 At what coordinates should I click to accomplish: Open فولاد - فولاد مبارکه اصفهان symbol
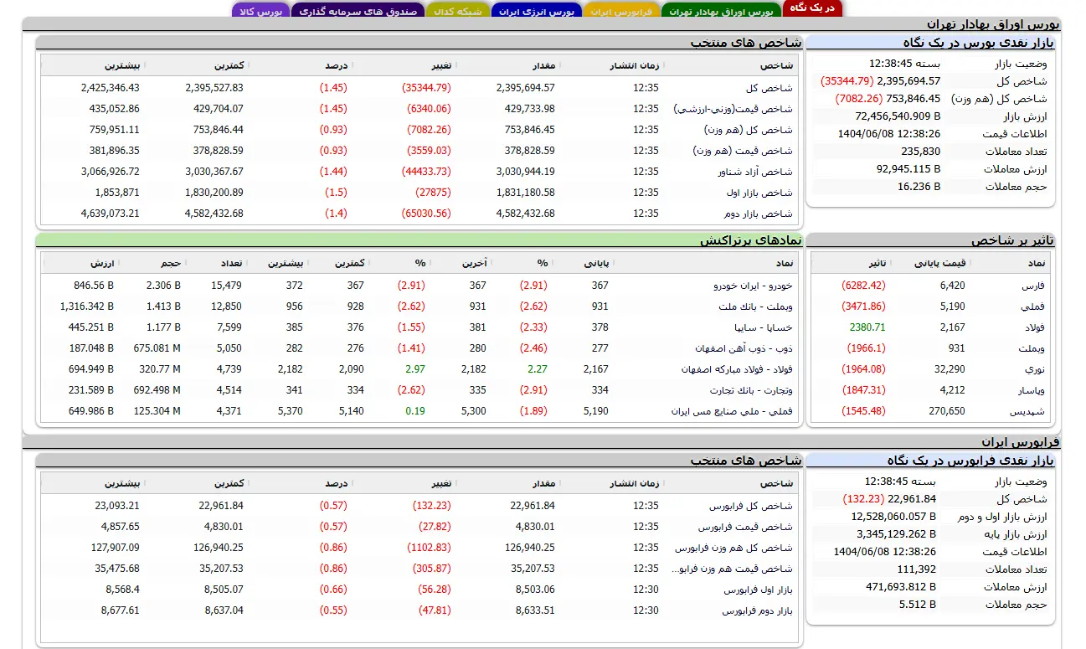736,369
